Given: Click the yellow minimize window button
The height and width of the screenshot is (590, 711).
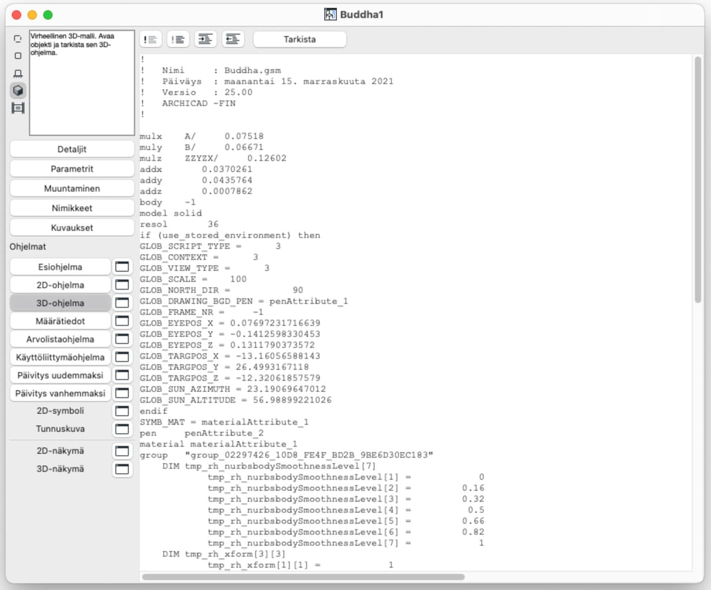Looking at the screenshot, I should coord(32,15).
